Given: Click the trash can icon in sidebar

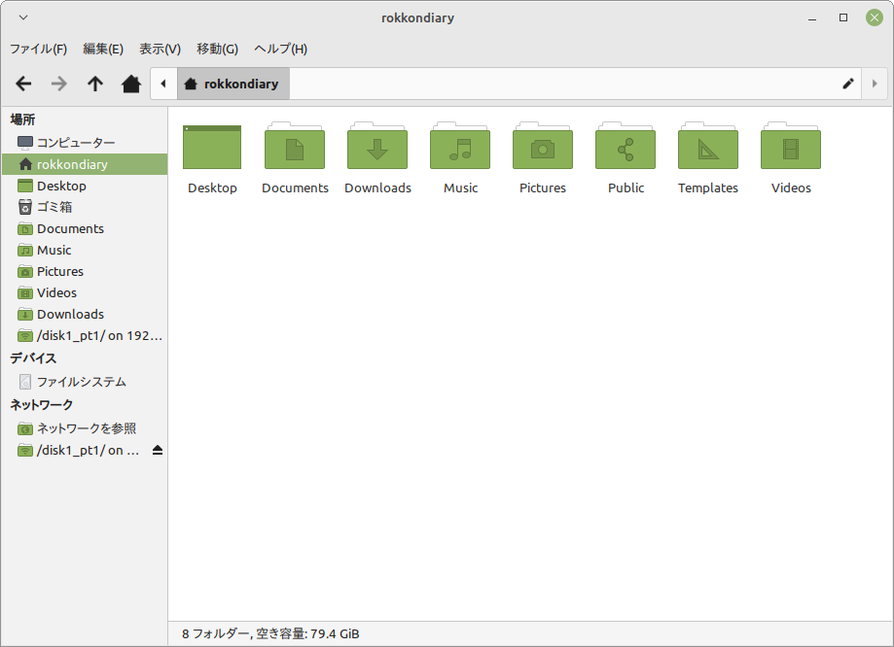Looking at the screenshot, I should (25, 207).
